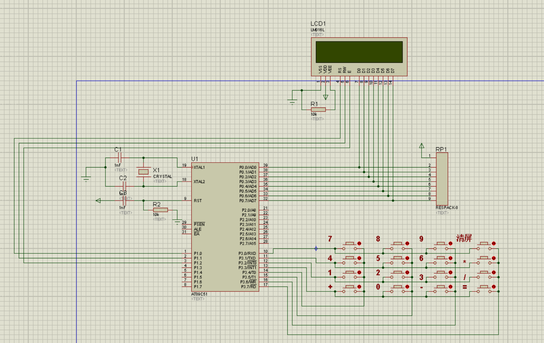Toggle the red latch dot on the / key
The width and height of the screenshot is (544, 343).
point(494,272)
